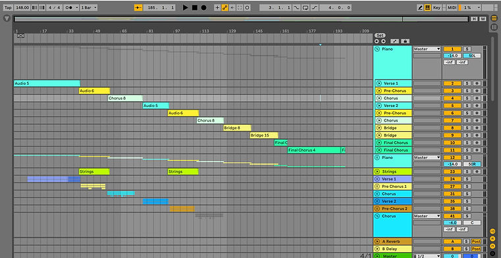Open the 1 Bar quantization menu
This screenshot has width=501, height=258.
(88, 8)
